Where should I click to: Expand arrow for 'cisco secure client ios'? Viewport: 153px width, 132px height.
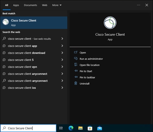(x=62, y=88)
